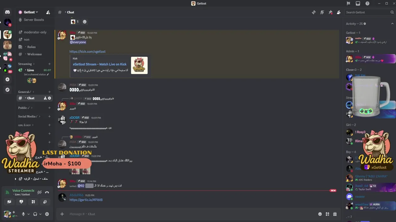396x222 pixels.
Task: Open Discord user settings gear
Action: coord(47,214)
